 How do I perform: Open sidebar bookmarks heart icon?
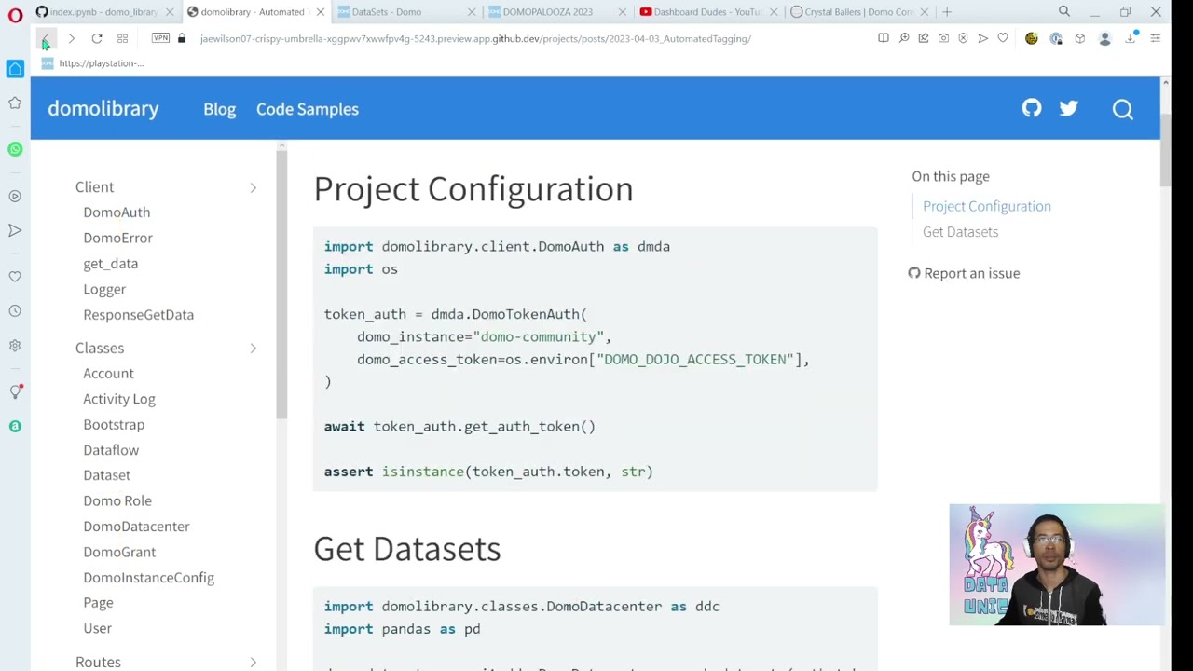[15, 277]
